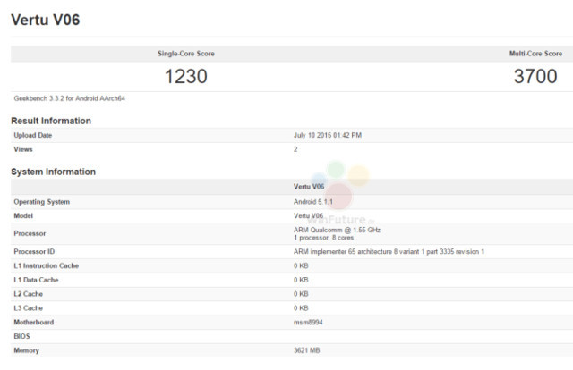Select 'ARM Qualcomm @ 1.55 GHz' value
The height and width of the screenshot is (370, 573).
(337, 230)
